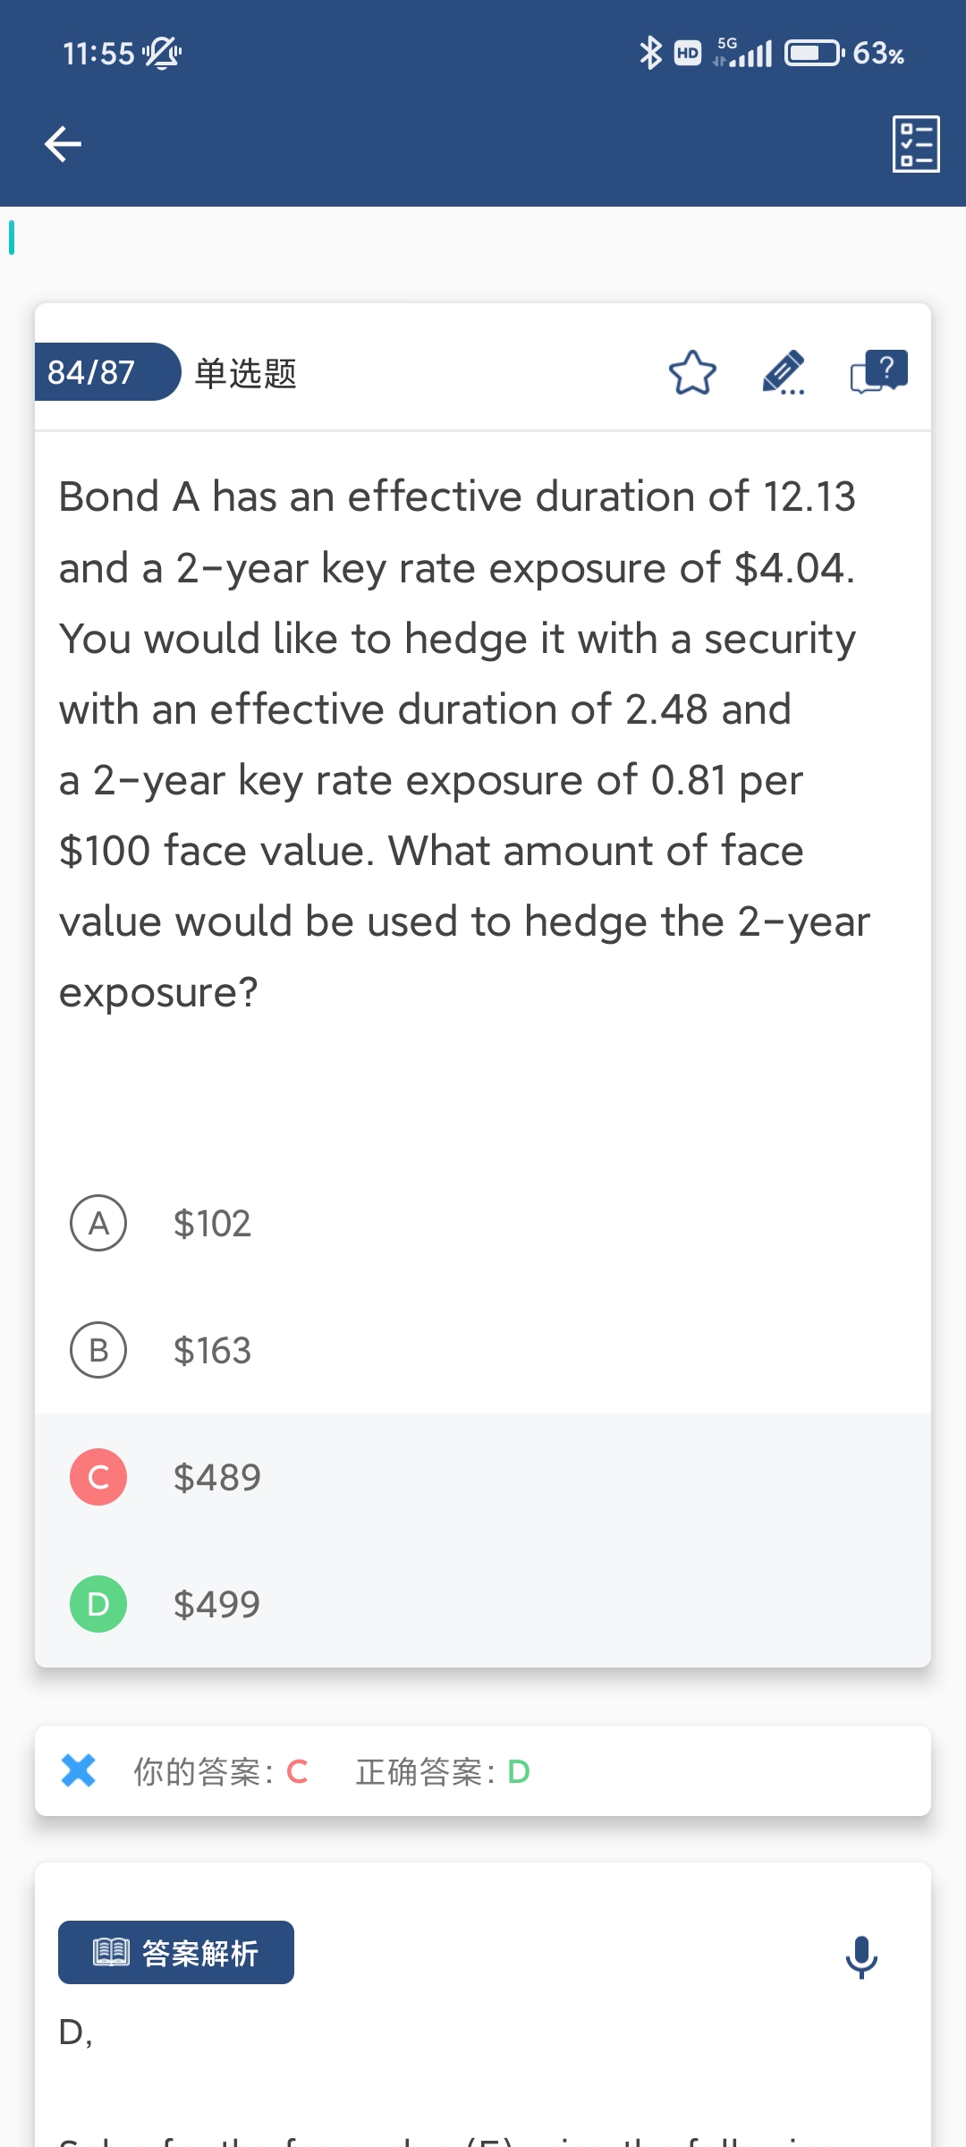Tap the $499 answer text
The height and width of the screenshot is (2147, 966).
click(x=216, y=1604)
